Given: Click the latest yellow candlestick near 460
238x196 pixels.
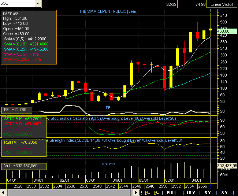Looking at the screenshot, I should [x=211, y=29].
